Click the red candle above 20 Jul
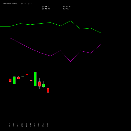Screen dimensions: 131x131 10,80
